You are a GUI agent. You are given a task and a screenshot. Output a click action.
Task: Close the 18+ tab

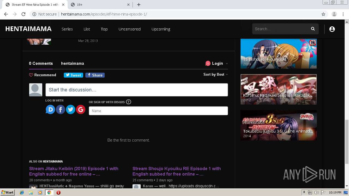(128, 5)
